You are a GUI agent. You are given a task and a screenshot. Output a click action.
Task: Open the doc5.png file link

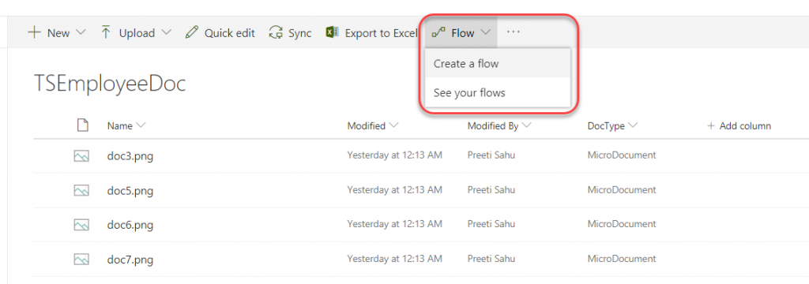point(130,191)
